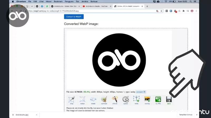The width and height of the screenshot is (211, 118).
Task: Open the Chromium application menu
Action: 21,2
